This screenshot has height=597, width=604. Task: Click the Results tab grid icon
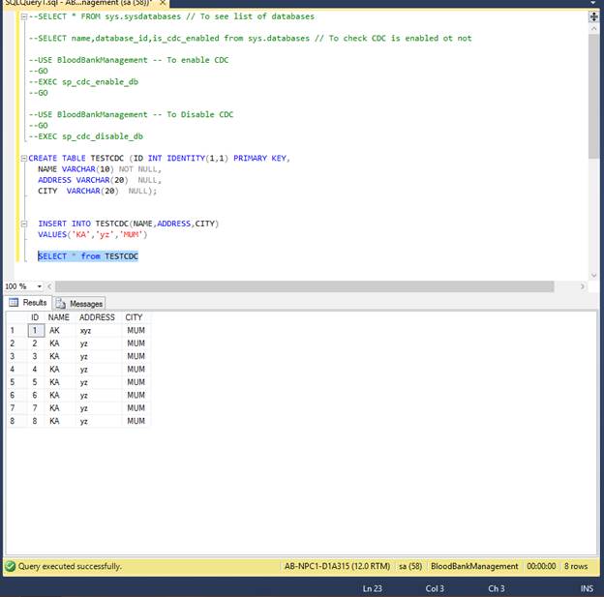[14, 303]
